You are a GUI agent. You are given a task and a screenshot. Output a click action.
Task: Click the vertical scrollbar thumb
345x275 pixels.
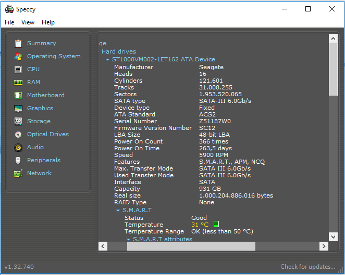[x=333, y=69]
